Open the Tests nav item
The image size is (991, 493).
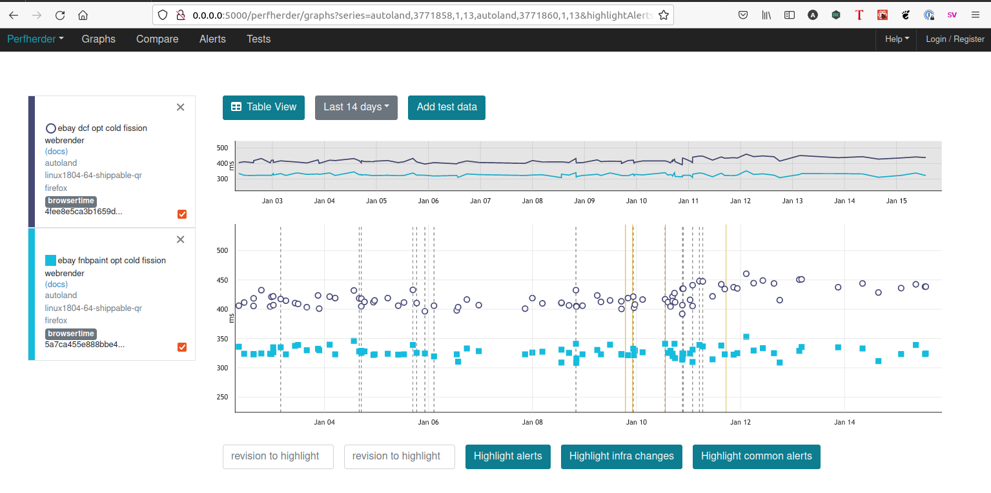coord(258,39)
